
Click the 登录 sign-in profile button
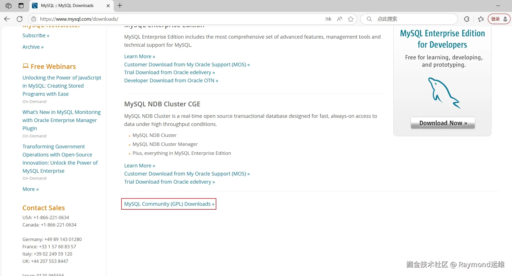(x=499, y=19)
